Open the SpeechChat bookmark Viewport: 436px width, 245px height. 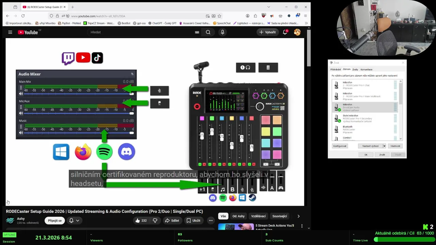pos(222,23)
